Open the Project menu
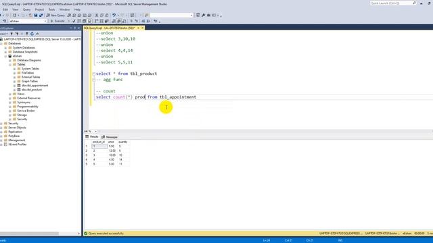433x243 pixels. 39,9
